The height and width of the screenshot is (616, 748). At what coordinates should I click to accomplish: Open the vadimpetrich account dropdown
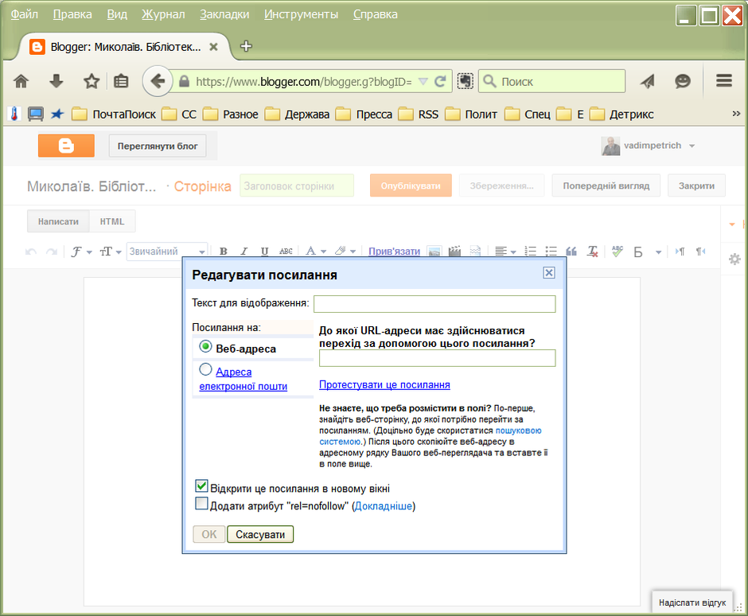click(x=692, y=146)
